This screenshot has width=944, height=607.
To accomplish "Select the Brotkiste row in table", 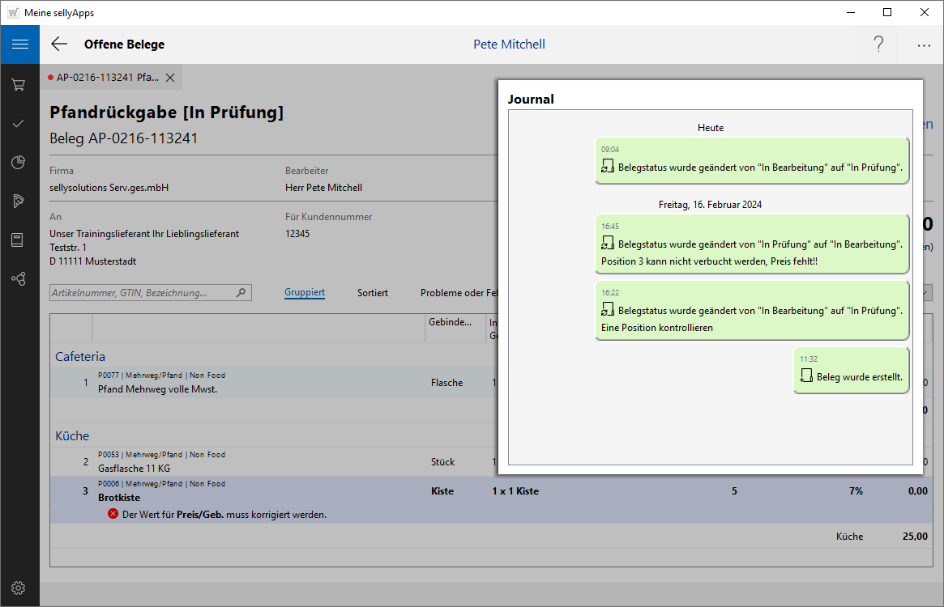I will point(243,491).
